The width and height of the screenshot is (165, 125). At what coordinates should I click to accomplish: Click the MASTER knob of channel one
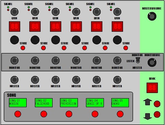click(14, 80)
